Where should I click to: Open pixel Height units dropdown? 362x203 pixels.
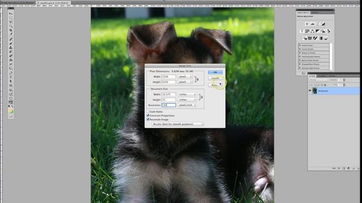coord(185,82)
